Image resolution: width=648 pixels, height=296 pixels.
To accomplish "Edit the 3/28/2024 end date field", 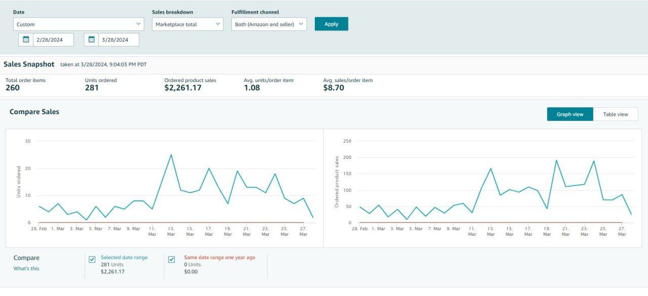I will coord(118,39).
